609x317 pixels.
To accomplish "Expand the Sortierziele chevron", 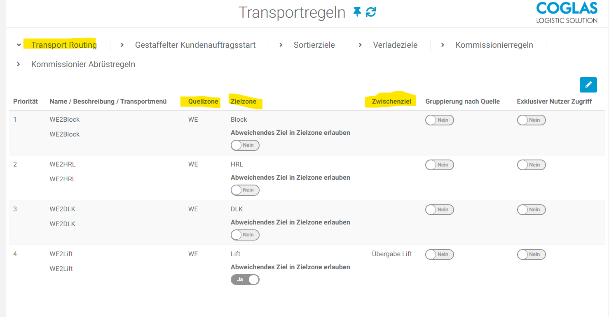I will pyautogui.click(x=281, y=45).
